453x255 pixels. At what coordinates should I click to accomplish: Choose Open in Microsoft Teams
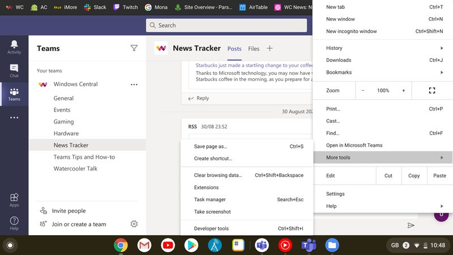(x=383, y=145)
